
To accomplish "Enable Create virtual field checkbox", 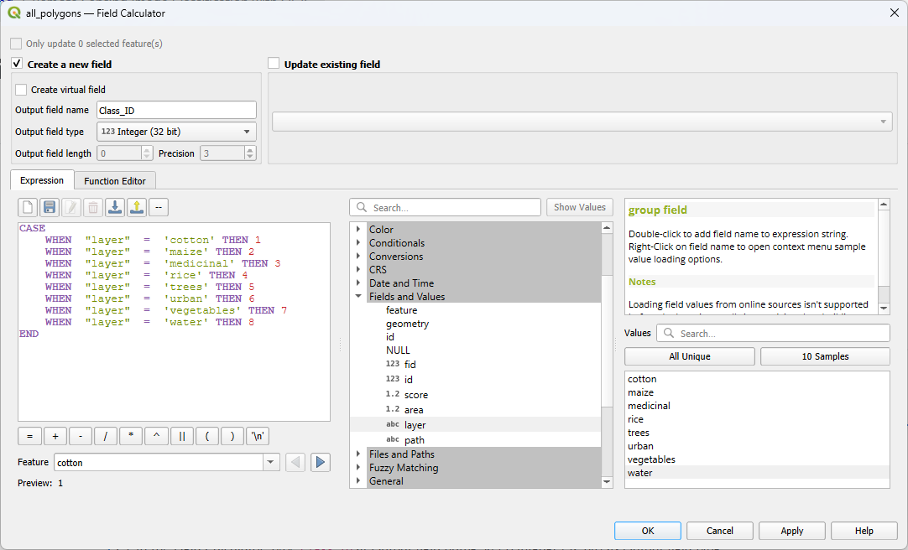I will (21, 90).
